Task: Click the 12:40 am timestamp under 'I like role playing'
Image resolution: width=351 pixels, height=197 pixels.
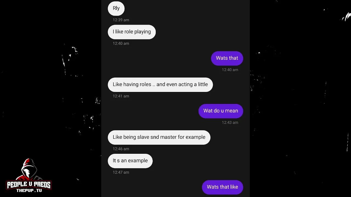Action: point(121,44)
